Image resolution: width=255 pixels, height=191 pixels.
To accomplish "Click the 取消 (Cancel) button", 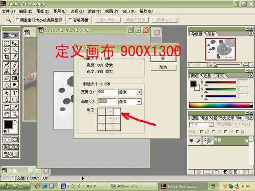I will (x=163, y=67).
